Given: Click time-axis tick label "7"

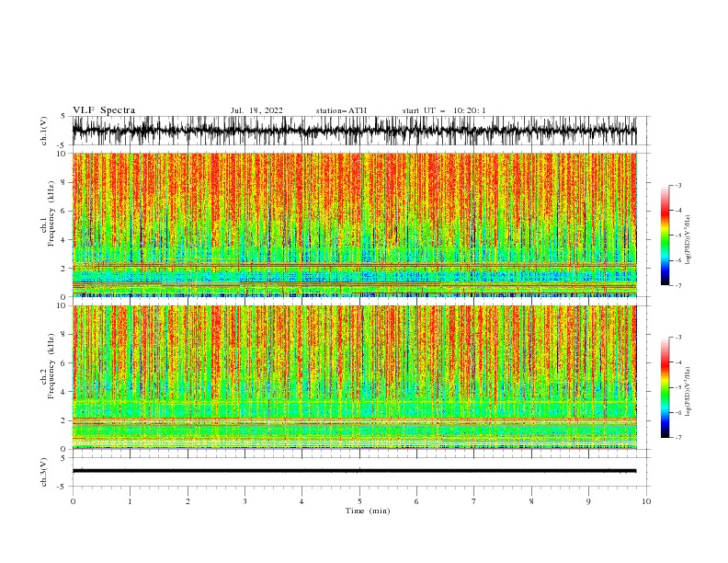Looking at the screenshot, I should coord(474,501).
